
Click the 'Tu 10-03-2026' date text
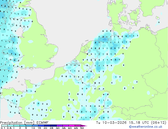(x=111, y=123)
